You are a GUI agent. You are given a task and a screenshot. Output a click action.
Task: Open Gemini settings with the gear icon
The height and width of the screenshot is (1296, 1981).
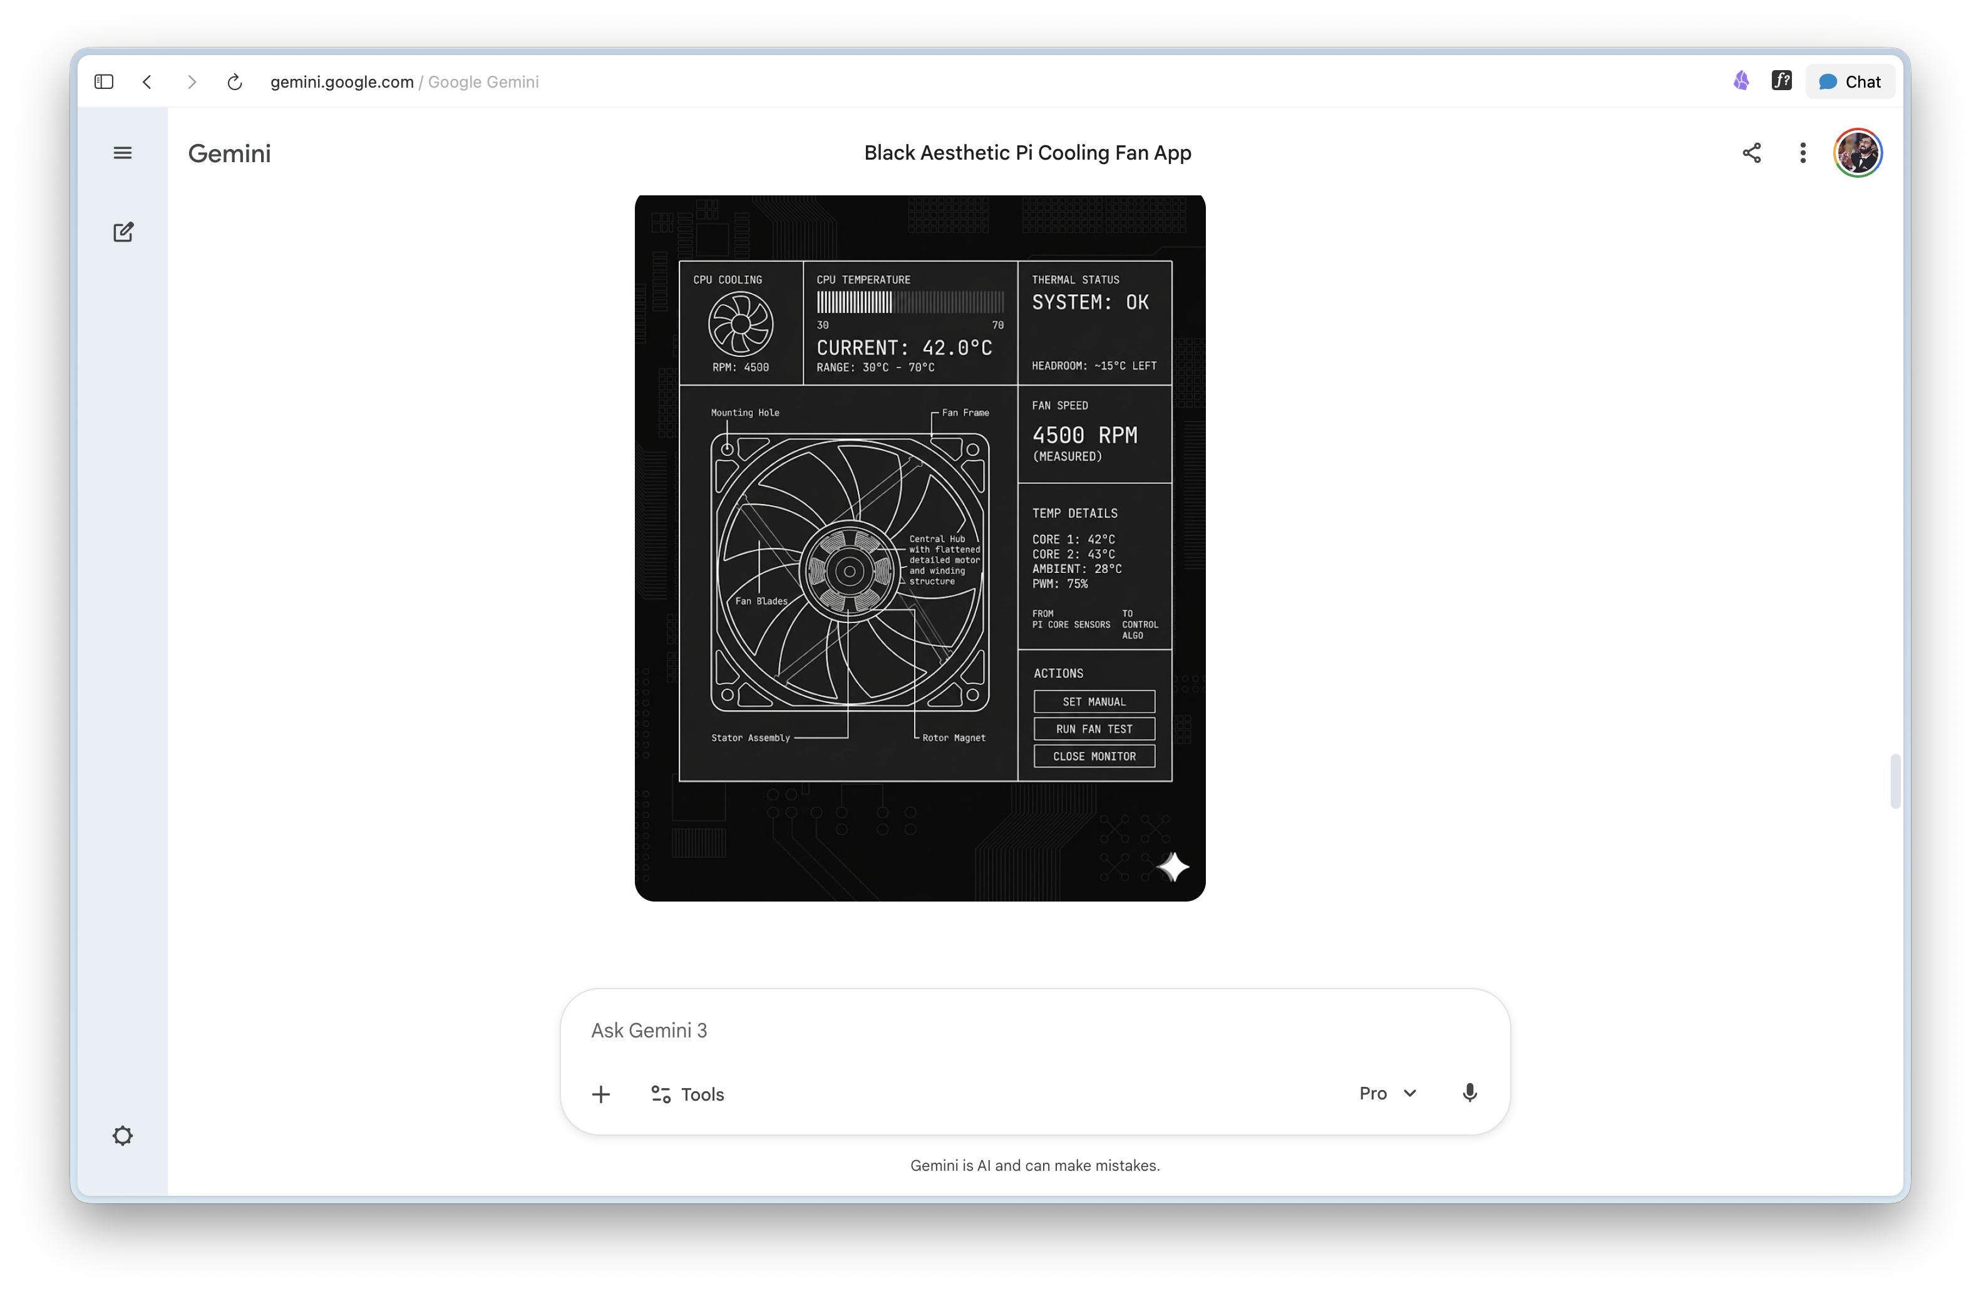122,1135
